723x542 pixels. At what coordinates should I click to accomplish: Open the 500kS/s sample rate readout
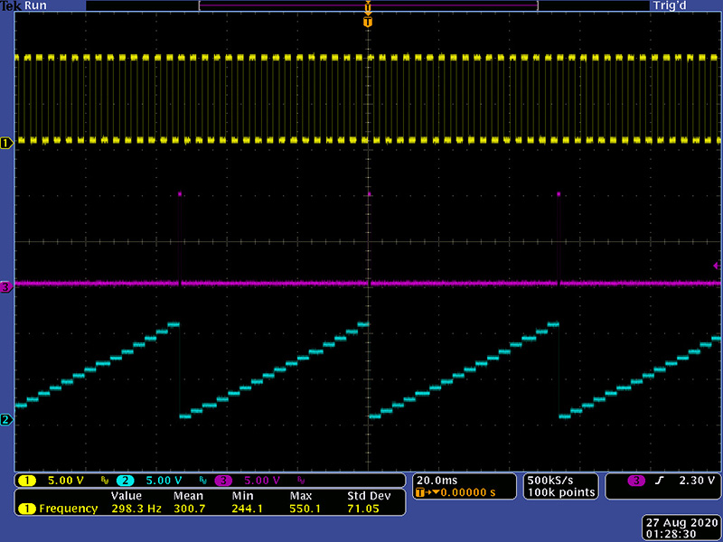pos(549,479)
